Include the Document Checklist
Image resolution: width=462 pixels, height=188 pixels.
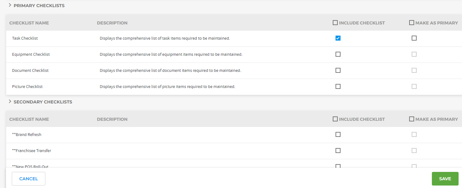tap(338, 70)
